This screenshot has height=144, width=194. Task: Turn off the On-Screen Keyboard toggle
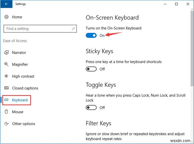(91, 35)
